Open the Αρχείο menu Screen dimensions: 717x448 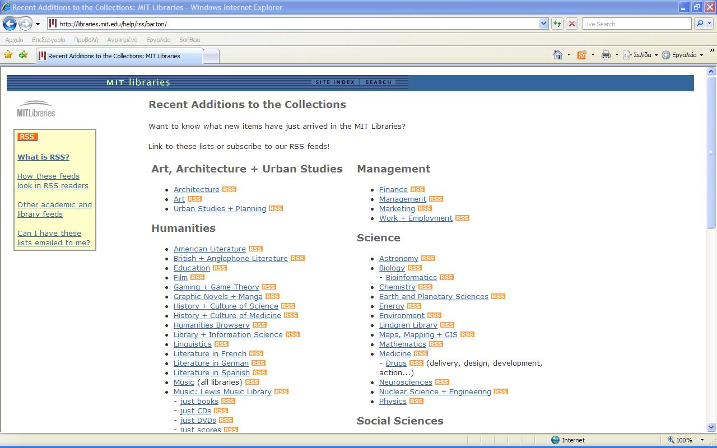point(15,40)
